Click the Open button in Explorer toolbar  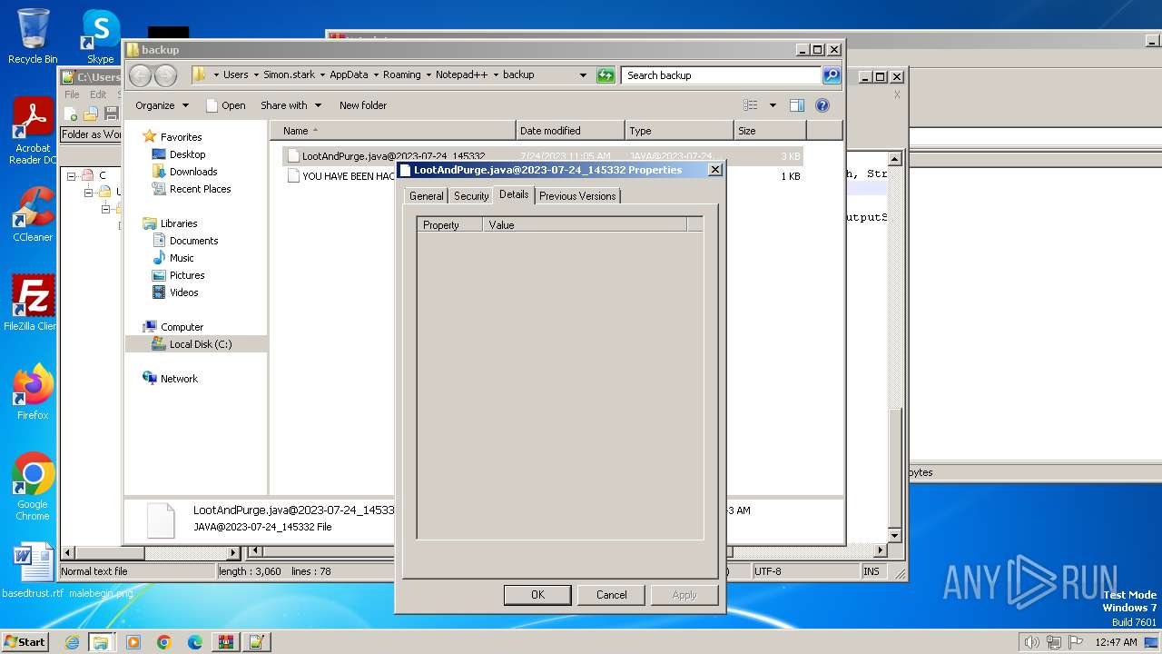coord(226,105)
